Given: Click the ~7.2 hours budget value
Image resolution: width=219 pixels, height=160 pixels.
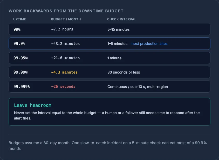Looking at the screenshot, I should (x=62, y=29).
